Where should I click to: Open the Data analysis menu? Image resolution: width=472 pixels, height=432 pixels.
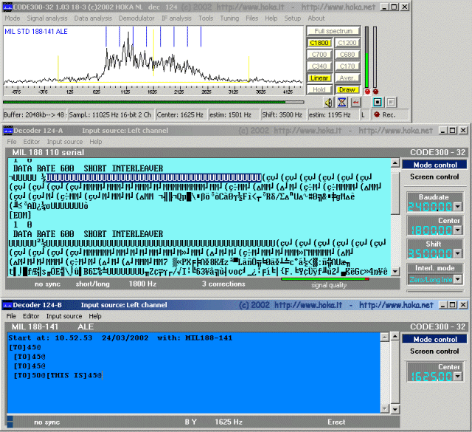(x=93, y=18)
